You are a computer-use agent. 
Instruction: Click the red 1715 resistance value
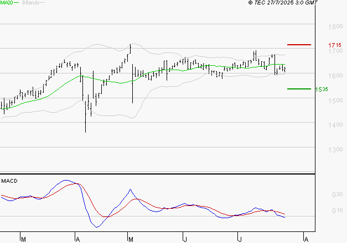[335, 45]
